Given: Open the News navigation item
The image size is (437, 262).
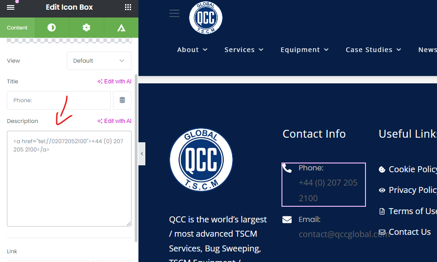Looking at the screenshot, I should pyautogui.click(x=427, y=50).
